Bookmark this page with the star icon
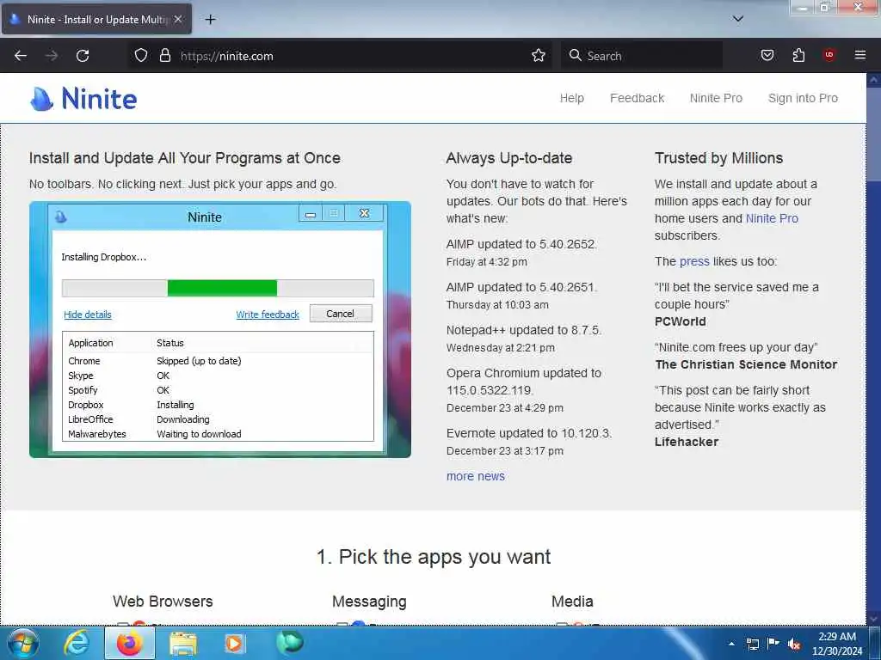Image resolution: width=881 pixels, height=660 pixels. pyautogui.click(x=539, y=55)
